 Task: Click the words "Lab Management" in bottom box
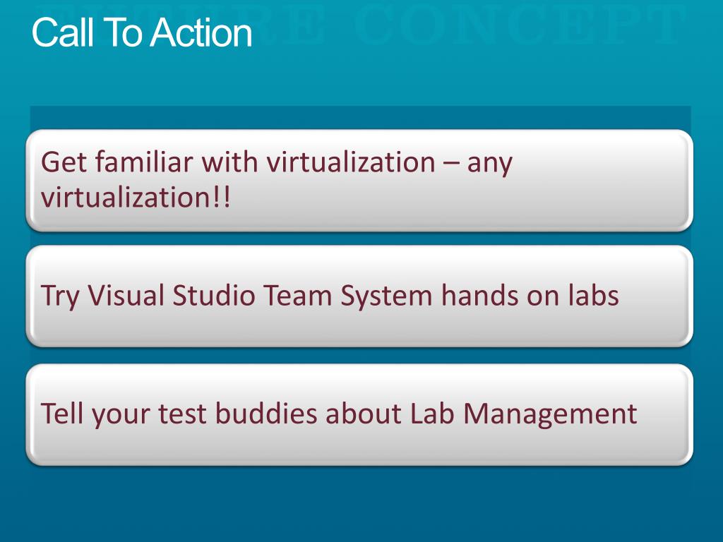pyautogui.click(x=523, y=414)
